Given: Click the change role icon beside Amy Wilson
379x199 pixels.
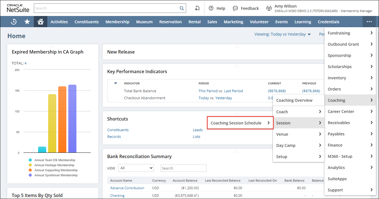Looking at the screenshot, I should tap(269, 8).
